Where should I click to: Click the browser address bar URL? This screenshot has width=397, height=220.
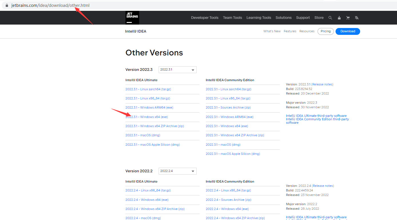pos(50,5)
